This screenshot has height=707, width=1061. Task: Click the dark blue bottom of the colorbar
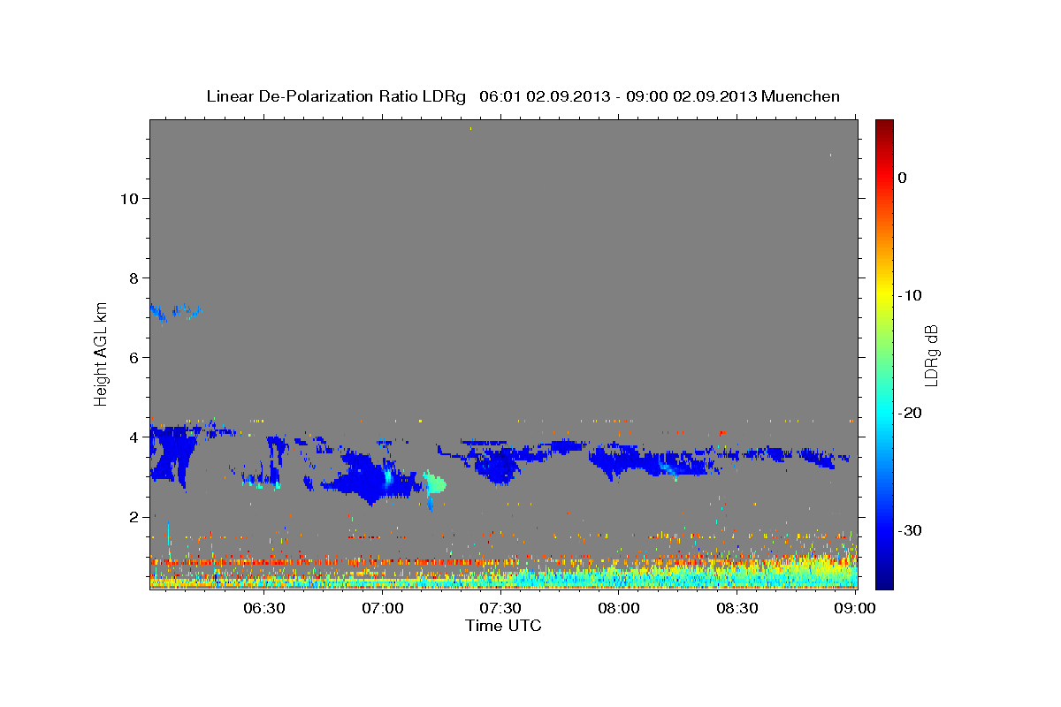pyautogui.click(x=884, y=579)
